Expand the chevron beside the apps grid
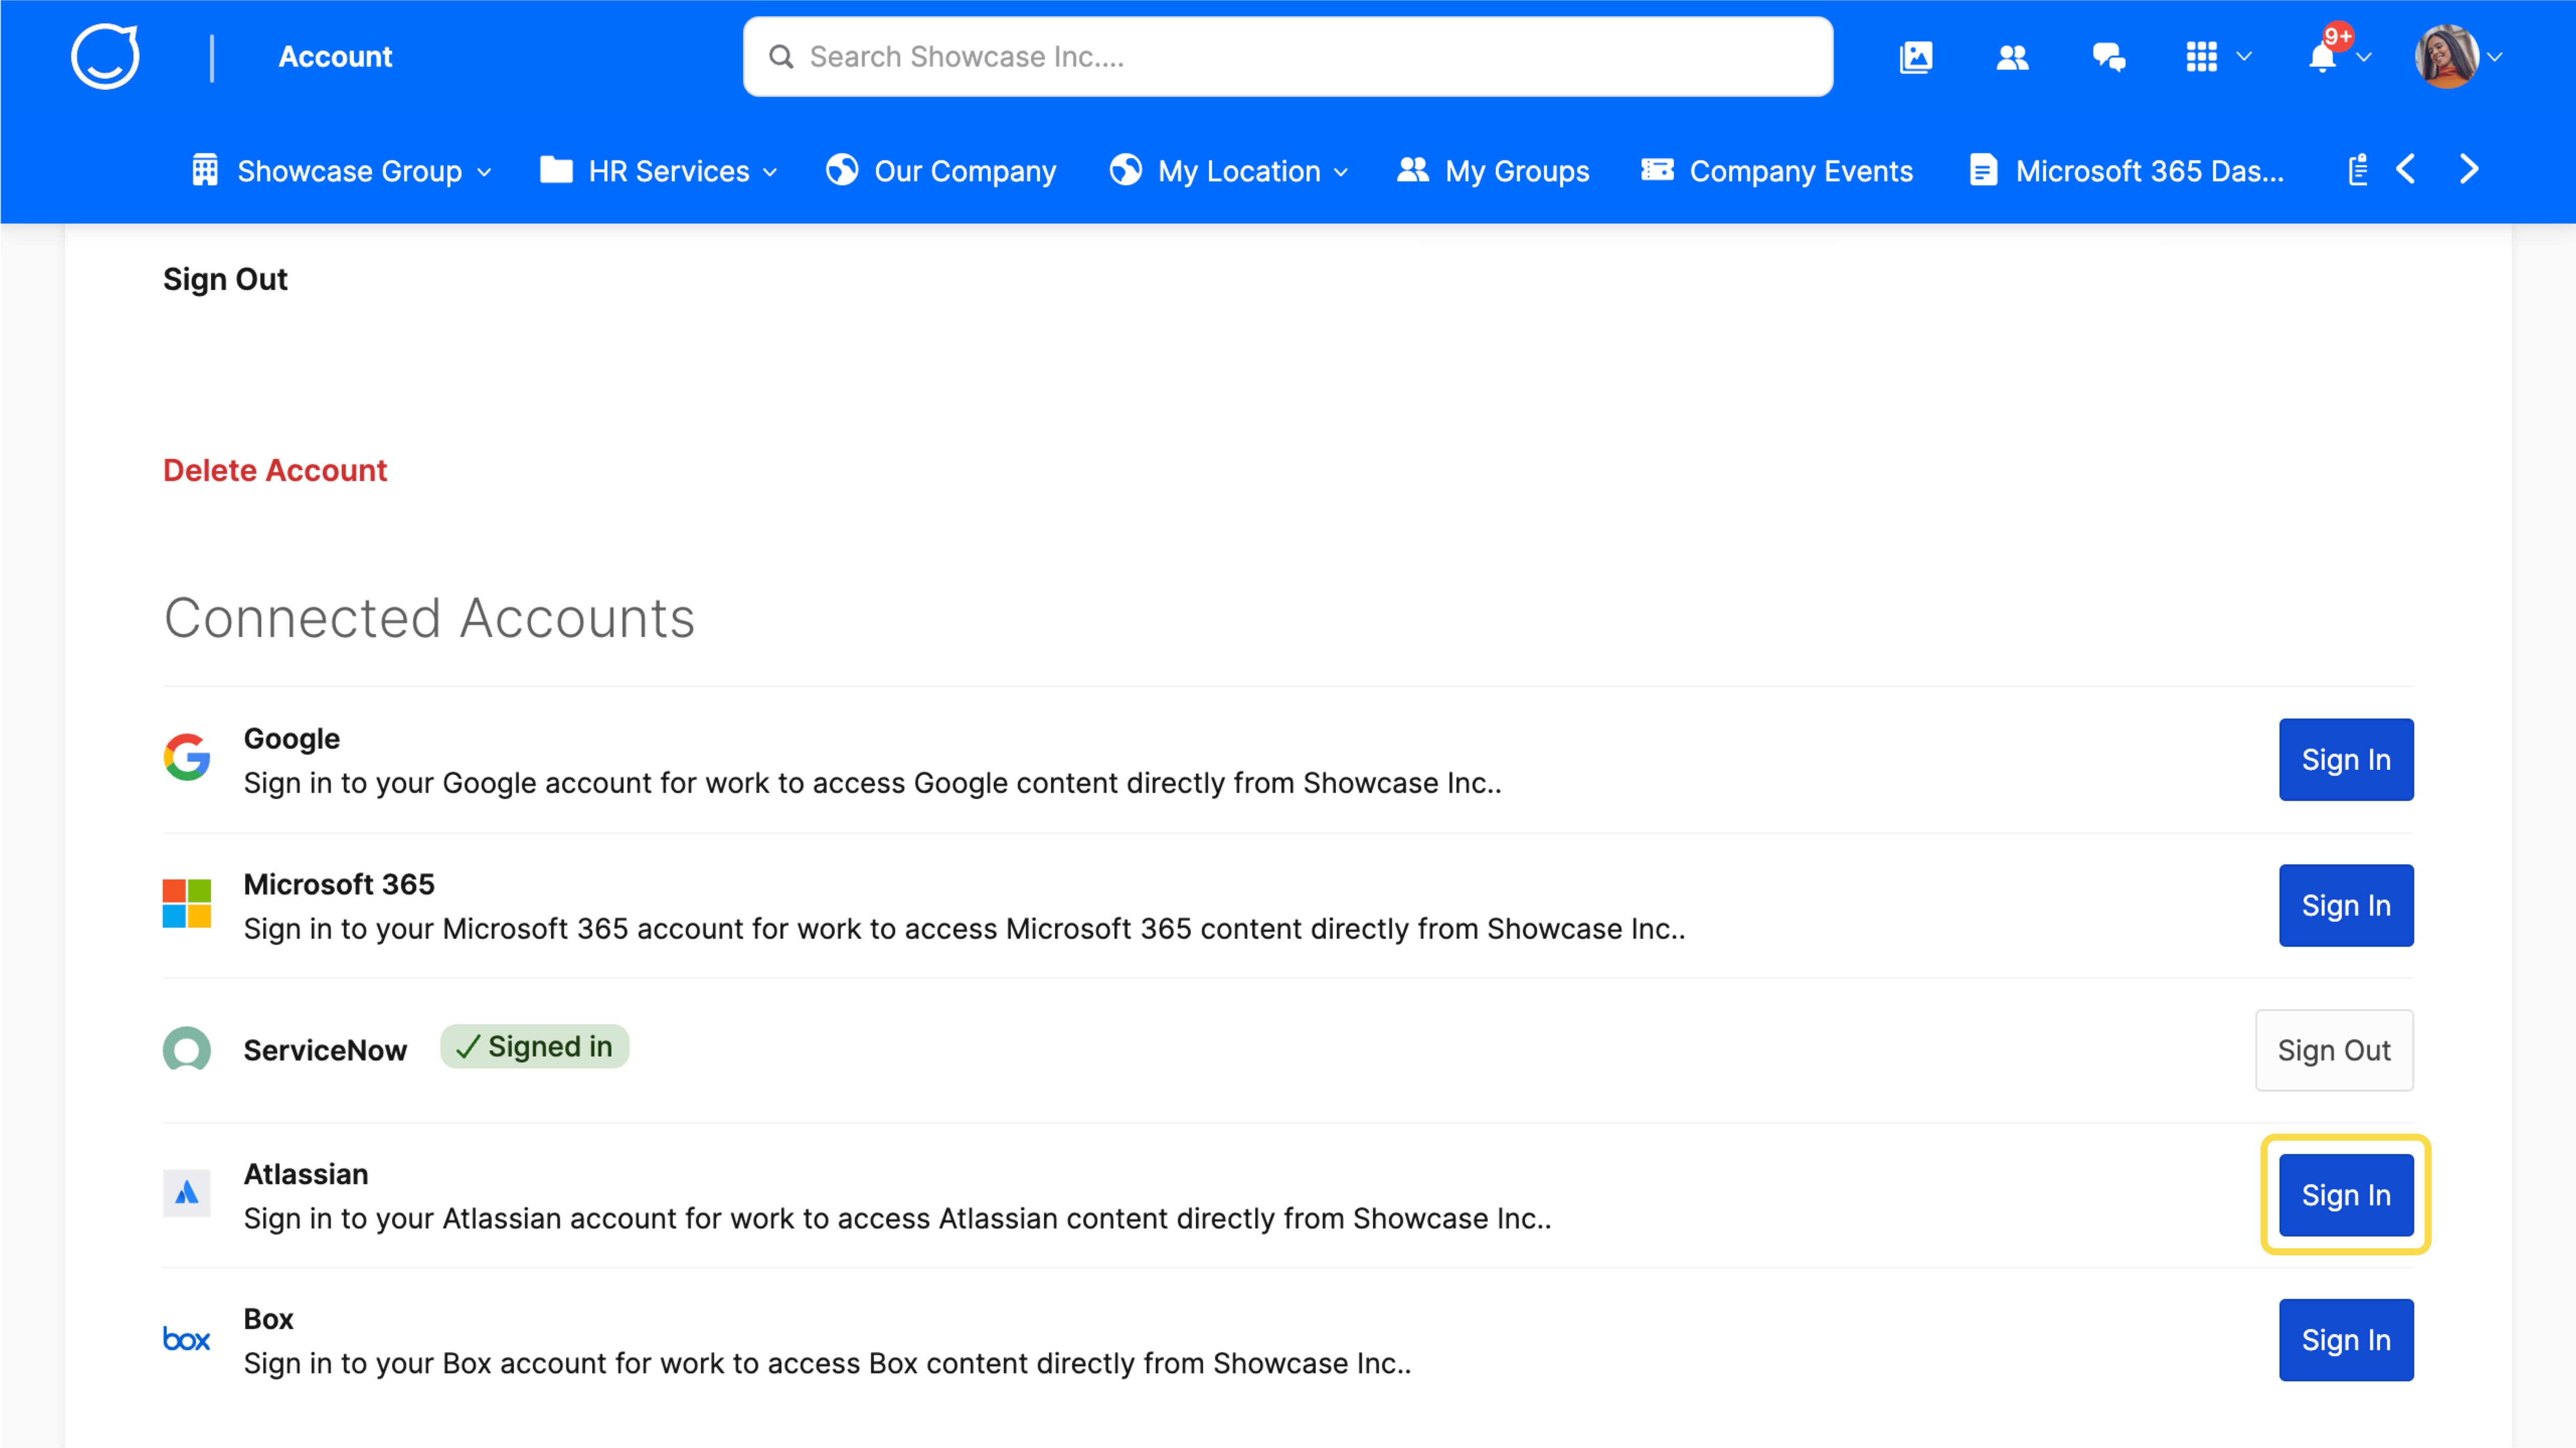 click(2243, 57)
